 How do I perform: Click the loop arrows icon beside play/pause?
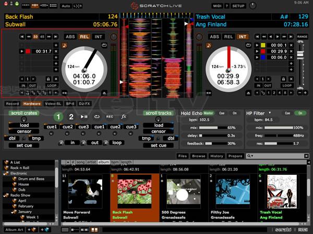coord(97,117)
